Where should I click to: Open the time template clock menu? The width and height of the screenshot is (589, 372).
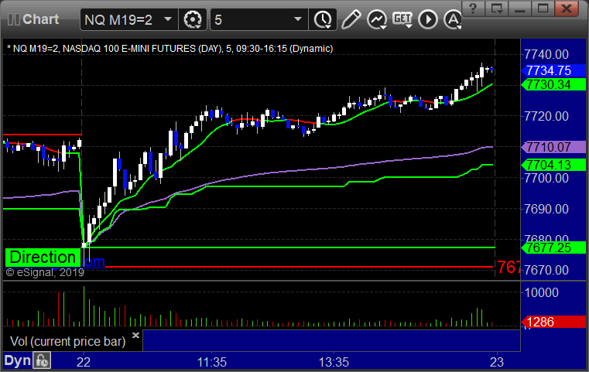pyautogui.click(x=323, y=19)
